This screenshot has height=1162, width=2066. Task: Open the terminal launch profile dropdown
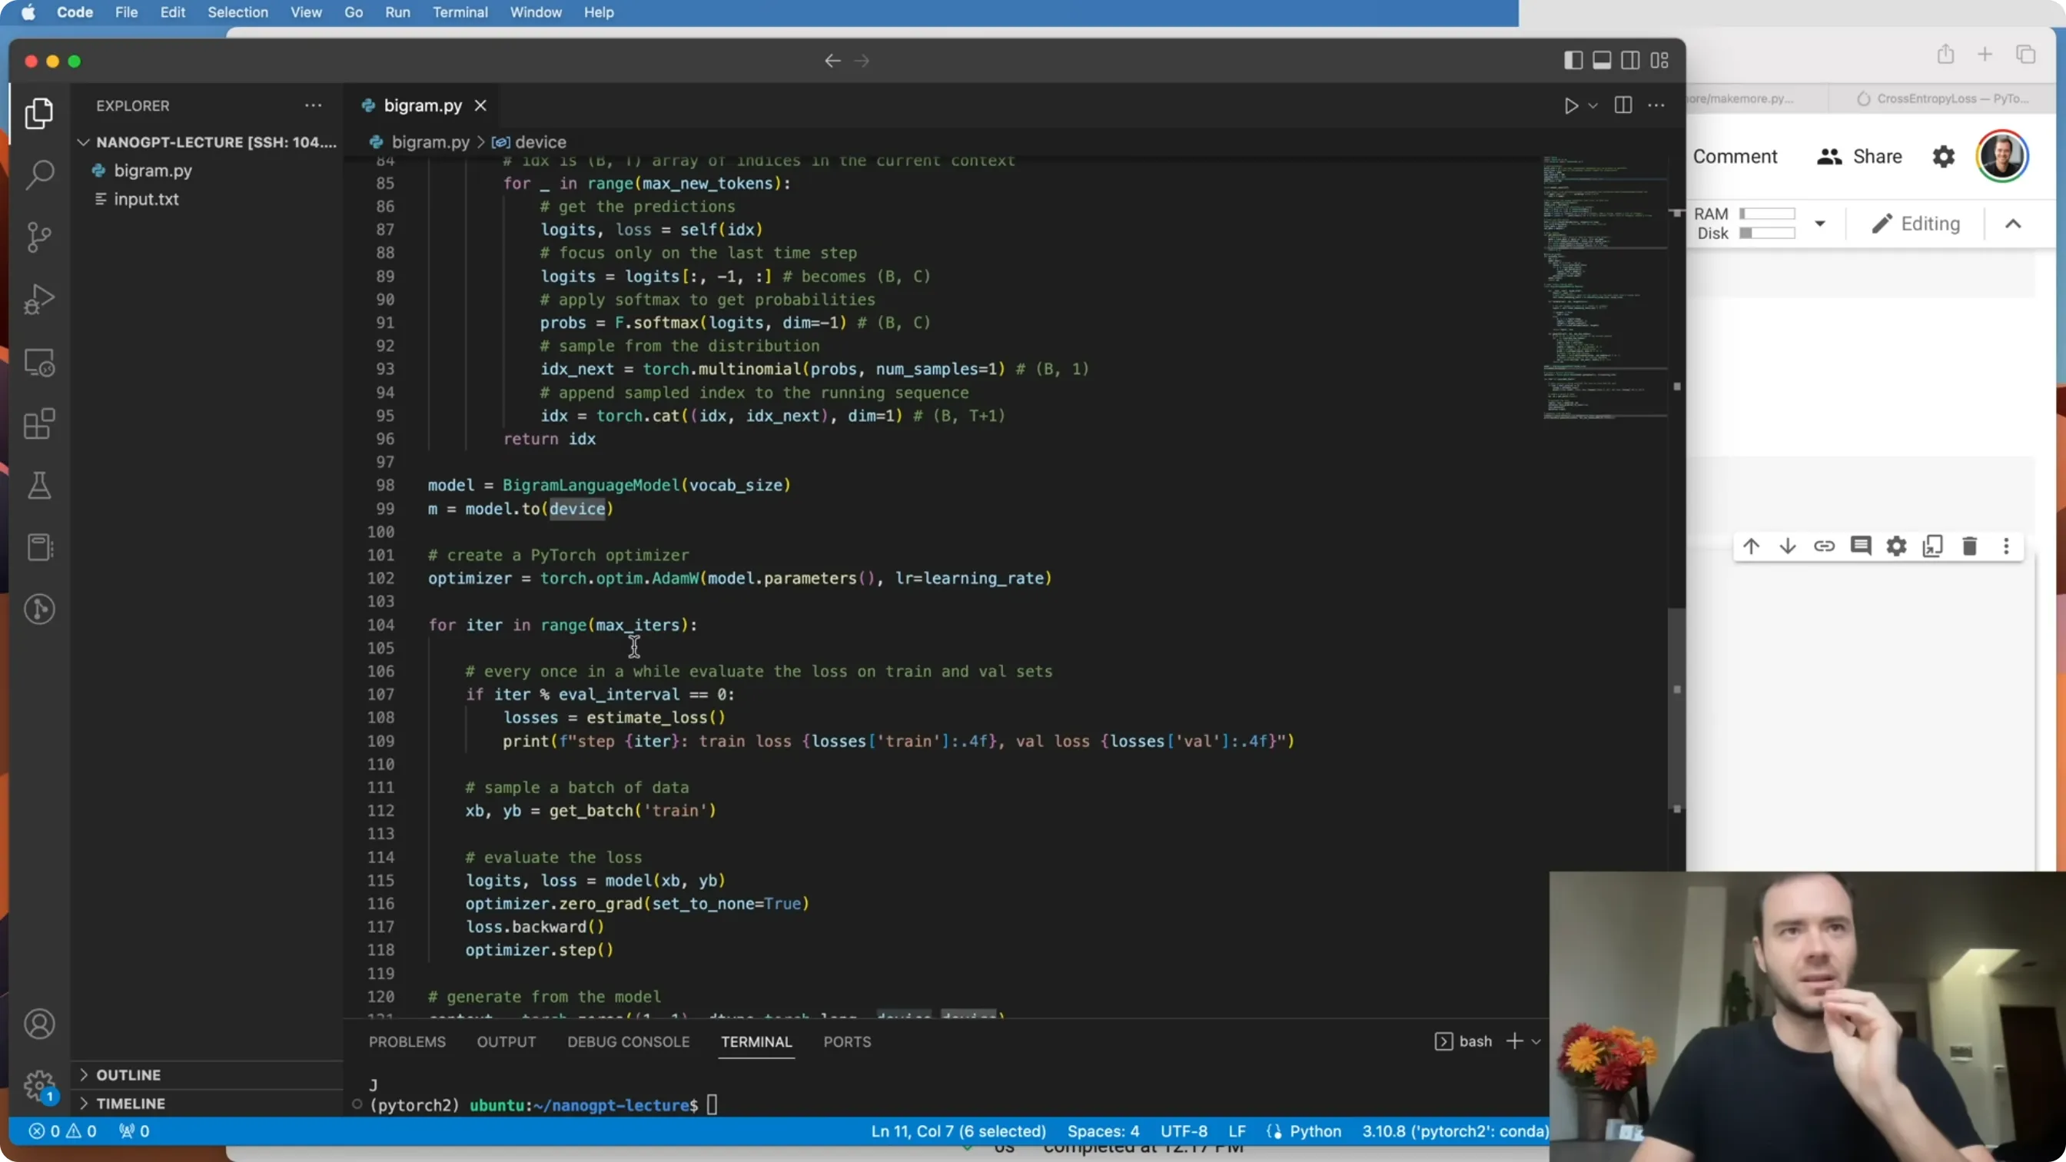point(1536,1041)
